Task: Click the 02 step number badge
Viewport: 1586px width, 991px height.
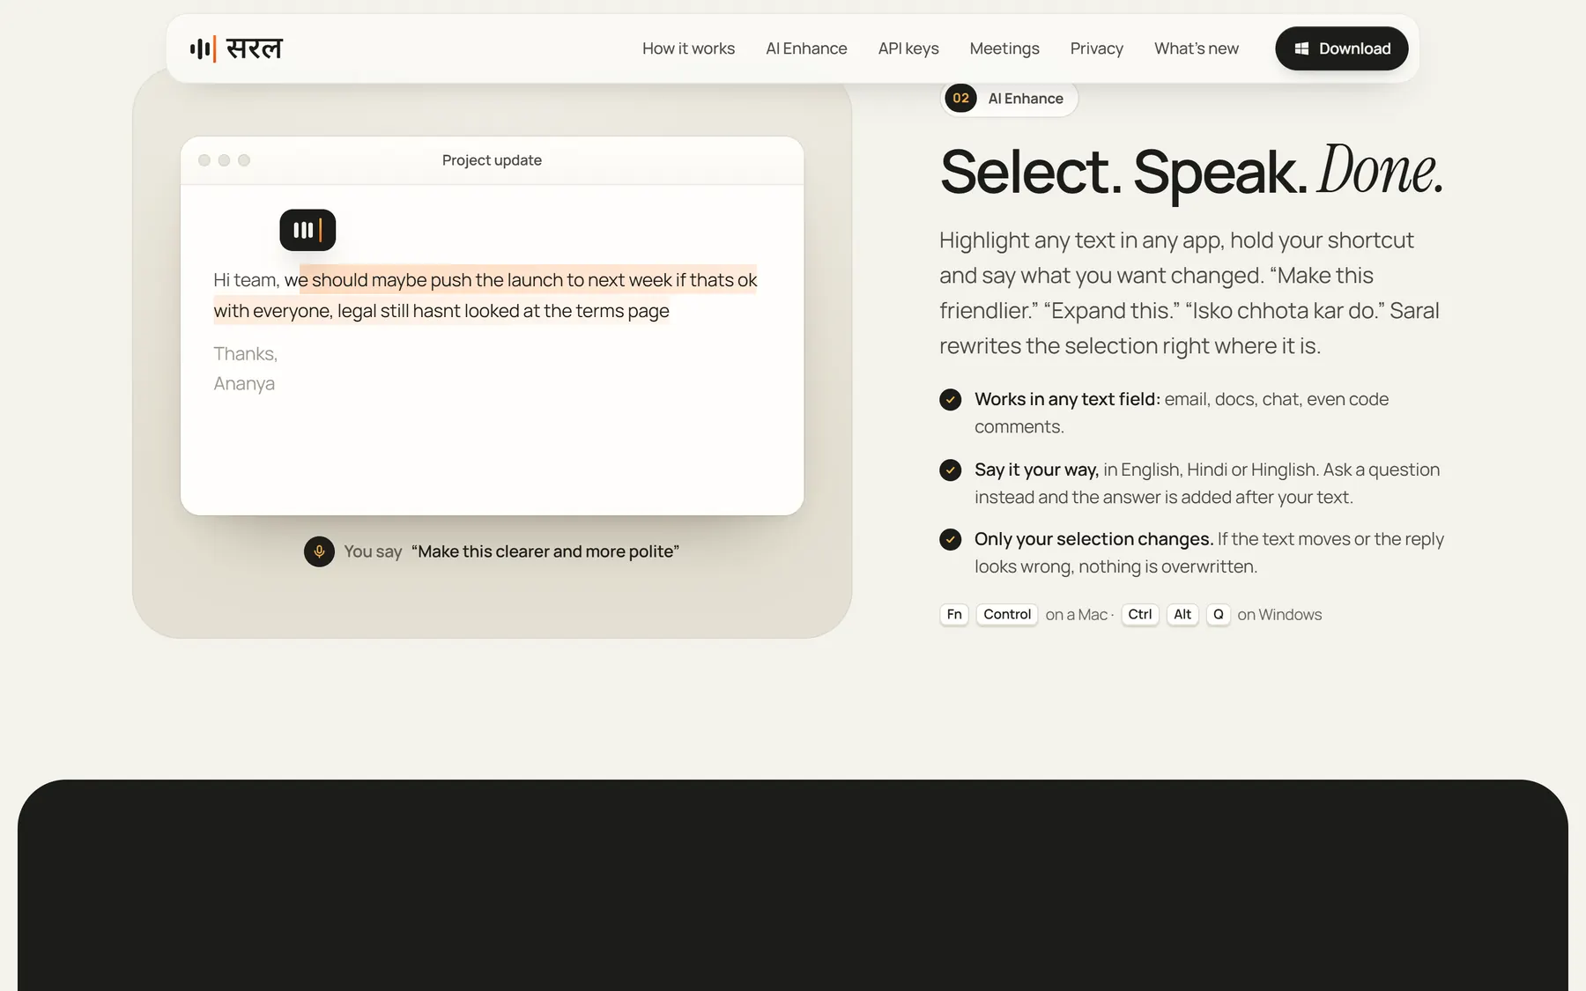Action: (x=960, y=98)
